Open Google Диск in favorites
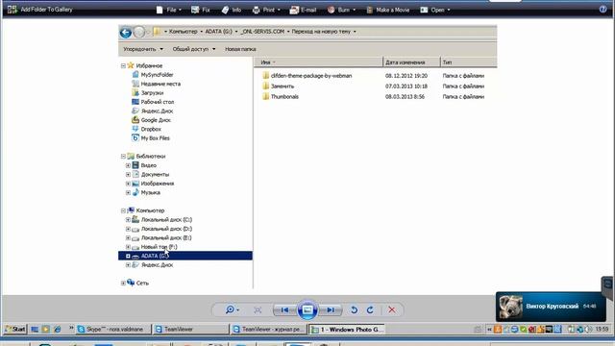The image size is (615, 346). pos(152,120)
